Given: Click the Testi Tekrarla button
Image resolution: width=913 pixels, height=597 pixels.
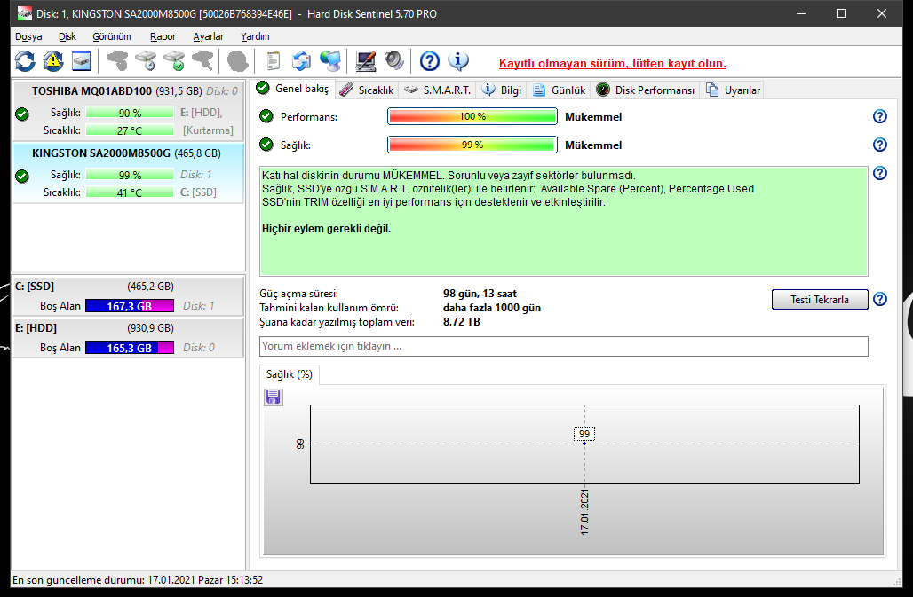Looking at the screenshot, I should tap(819, 299).
